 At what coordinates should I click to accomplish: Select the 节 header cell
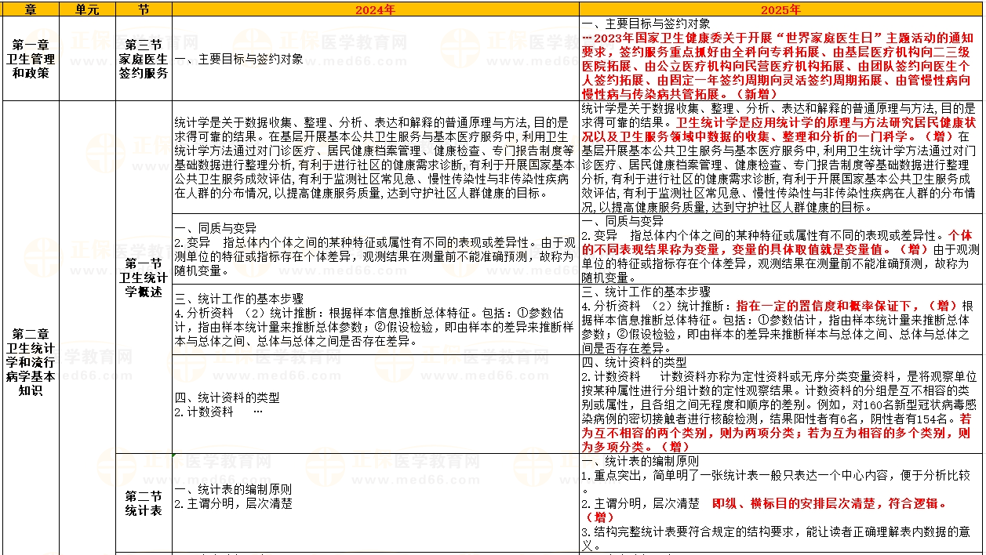click(x=144, y=9)
